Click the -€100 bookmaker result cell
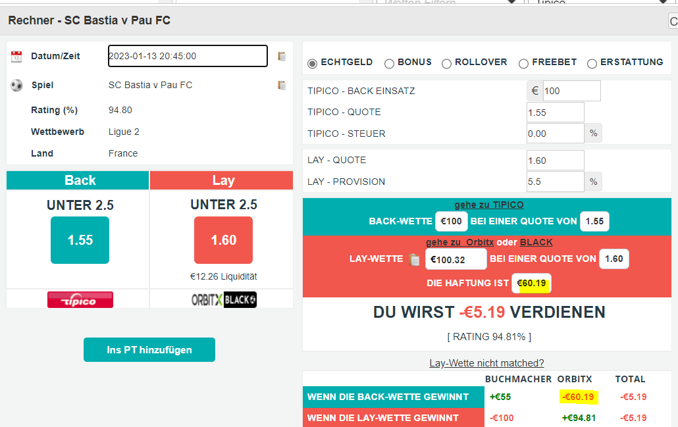This screenshot has height=427, width=678. (x=502, y=418)
